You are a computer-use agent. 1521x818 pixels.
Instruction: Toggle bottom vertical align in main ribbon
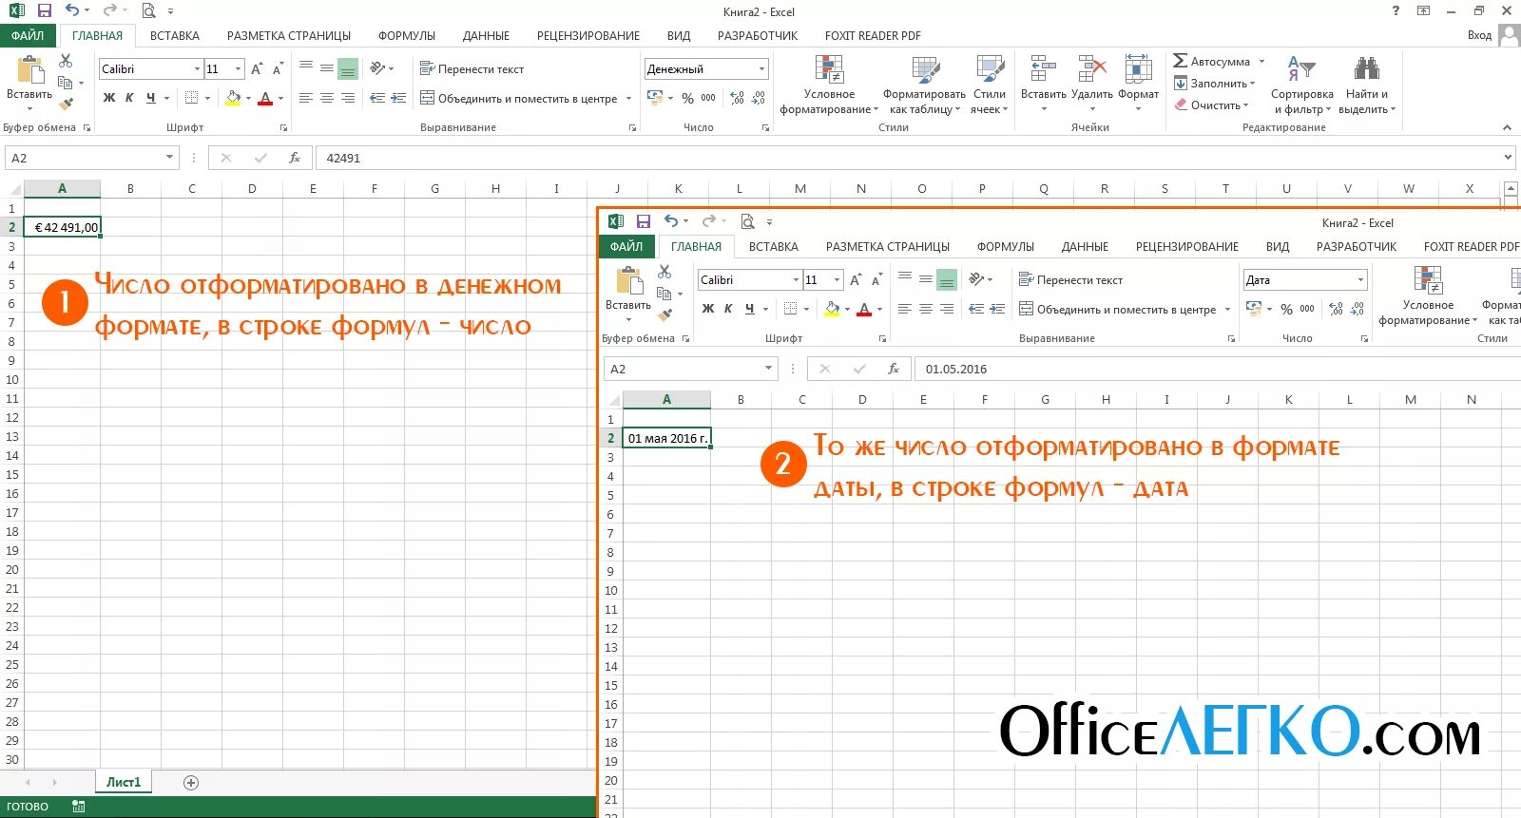click(x=348, y=69)
